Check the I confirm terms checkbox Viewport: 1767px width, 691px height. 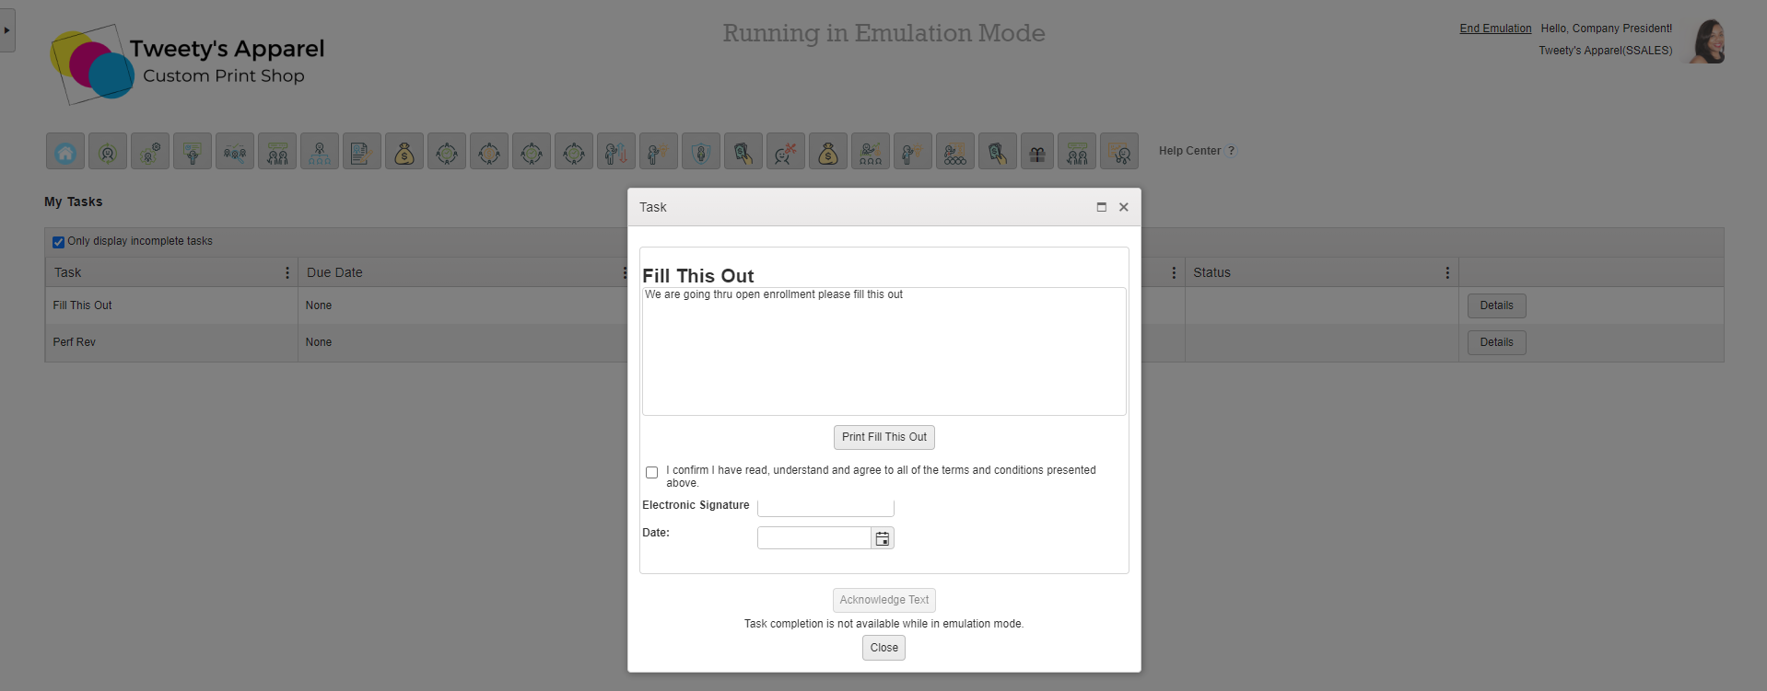tap(652, 472)
